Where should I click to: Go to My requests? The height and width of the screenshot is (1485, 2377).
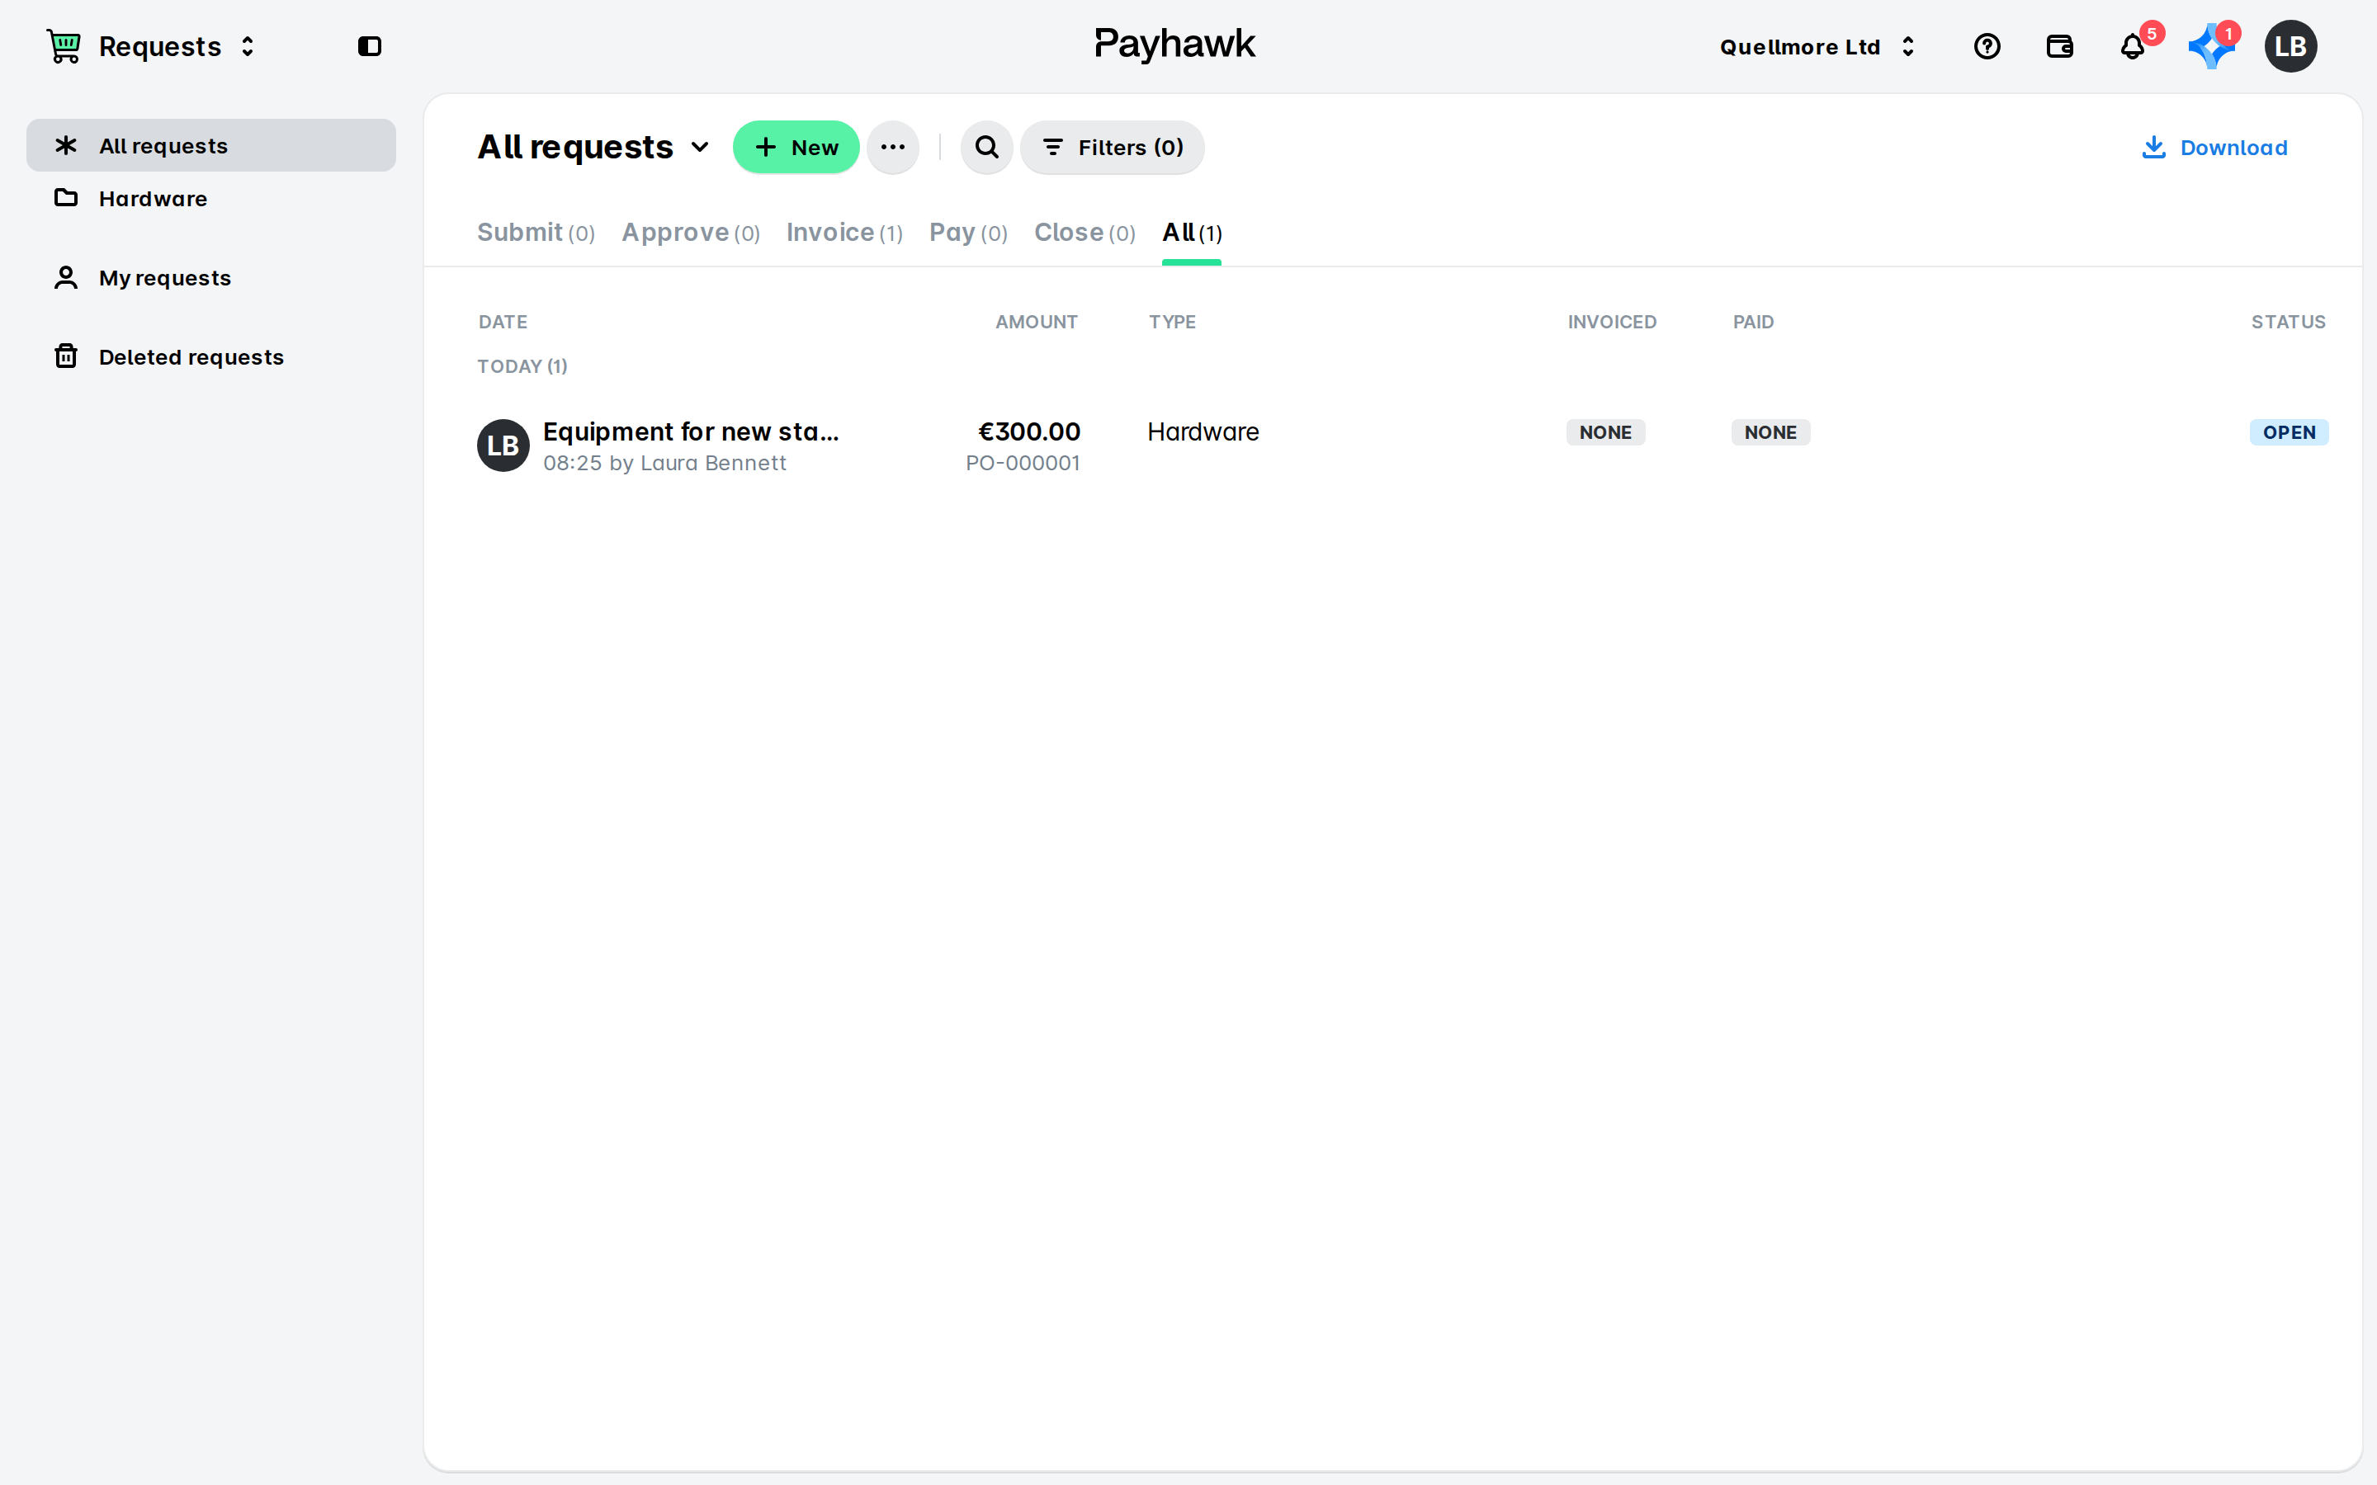point(211,278)
